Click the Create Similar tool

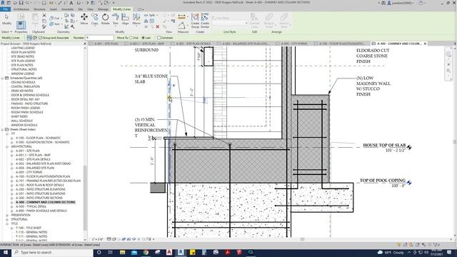[205, 20]
